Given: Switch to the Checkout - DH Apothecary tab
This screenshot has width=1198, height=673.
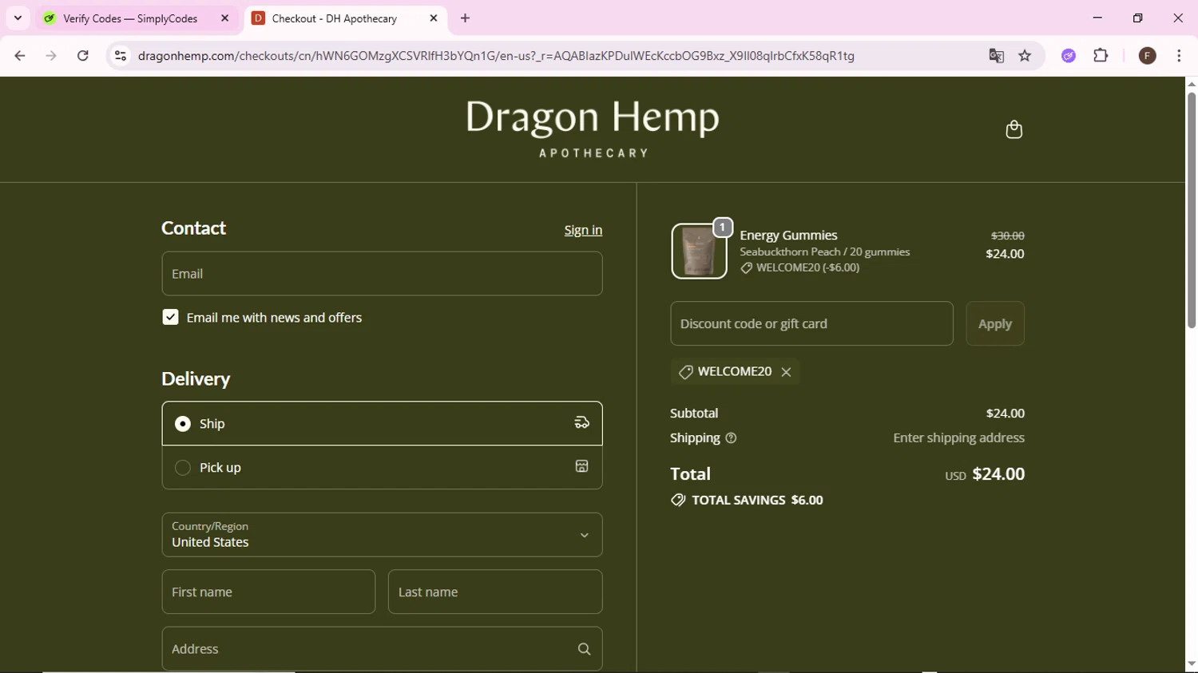Looking at the screenshot, I should [345, 18].
